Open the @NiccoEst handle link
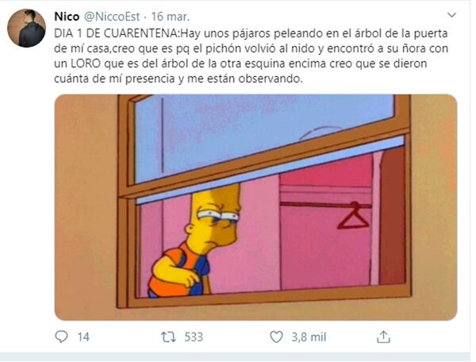Screen dimensions: 476x362 point(111,17)
